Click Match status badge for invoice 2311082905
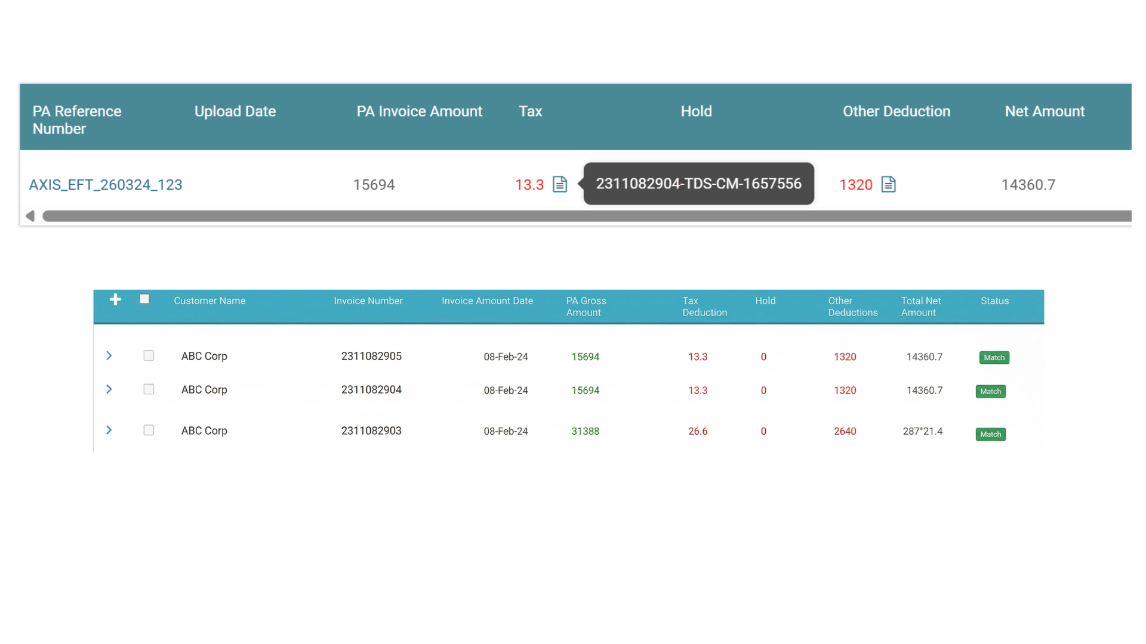The height and width of the screenshot is (644, 1146). coord(994,357)
